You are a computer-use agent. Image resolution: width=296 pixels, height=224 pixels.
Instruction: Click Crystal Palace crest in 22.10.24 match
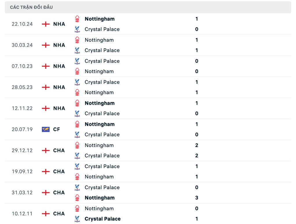click(77, 29)
